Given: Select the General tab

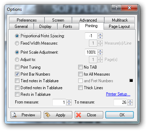Looking at the screenshot, I should [21, 26].
